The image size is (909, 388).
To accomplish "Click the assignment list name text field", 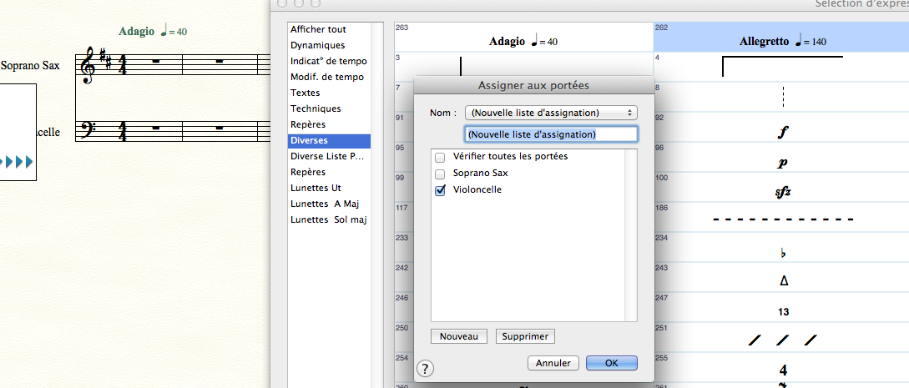I will [550, 134].
